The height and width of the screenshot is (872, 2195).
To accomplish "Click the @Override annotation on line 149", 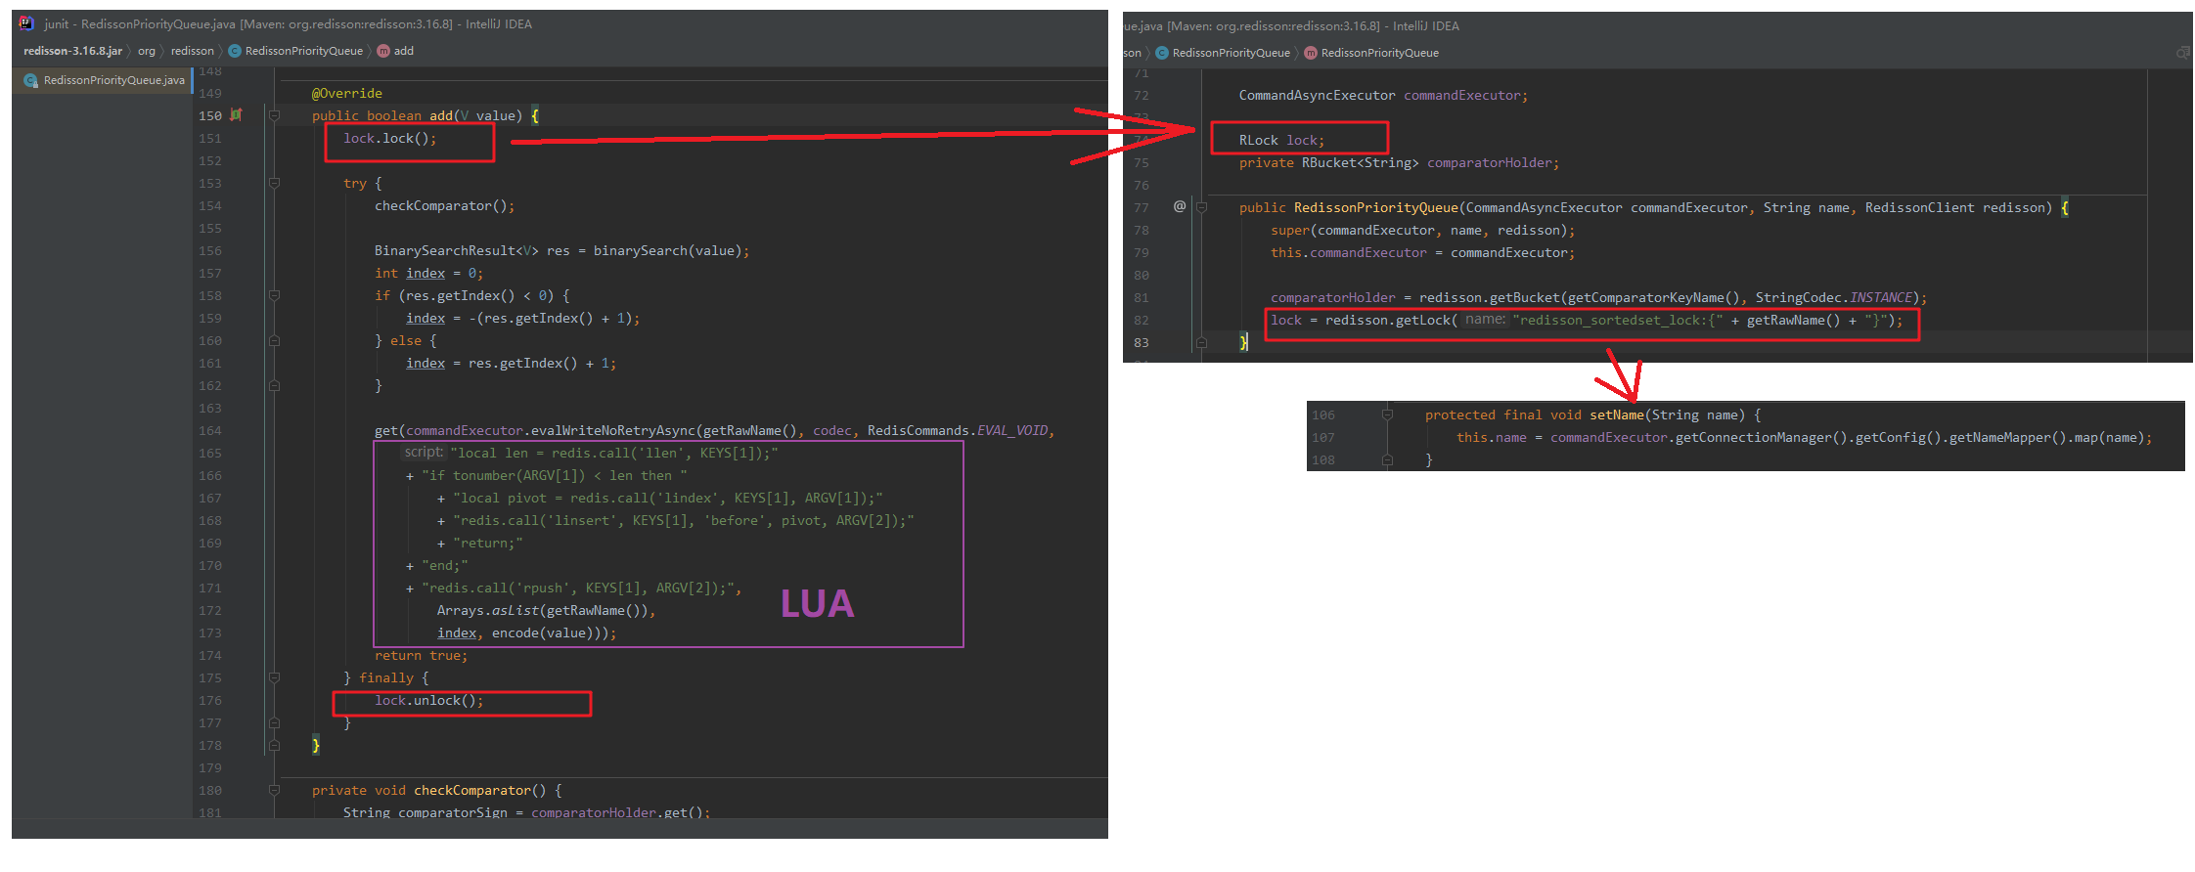I will [x=346, y=93].
